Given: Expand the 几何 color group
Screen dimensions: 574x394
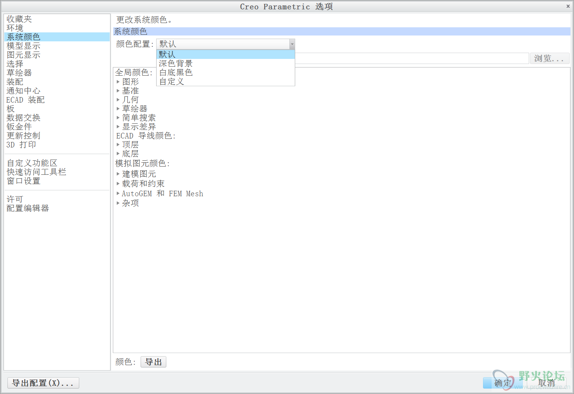Looking at the screenshot, I should tap(118, 99).
